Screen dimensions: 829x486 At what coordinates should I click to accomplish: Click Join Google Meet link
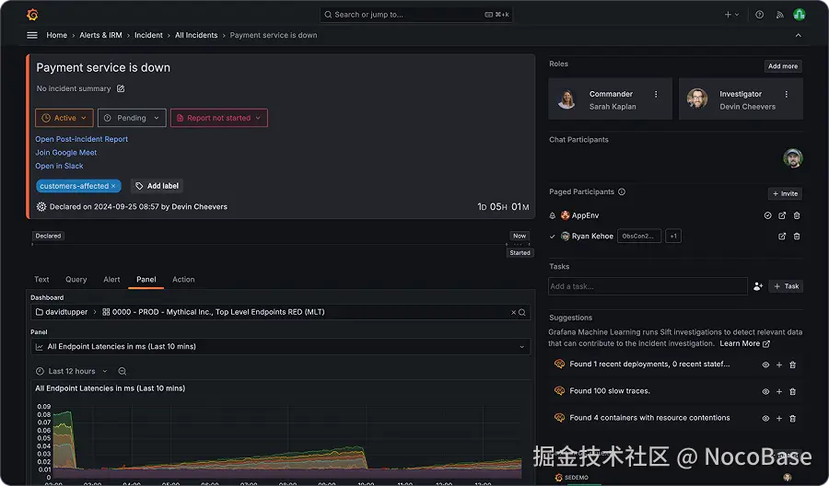click(66, 153)
